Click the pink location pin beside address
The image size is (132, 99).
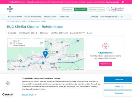[11, 43]
